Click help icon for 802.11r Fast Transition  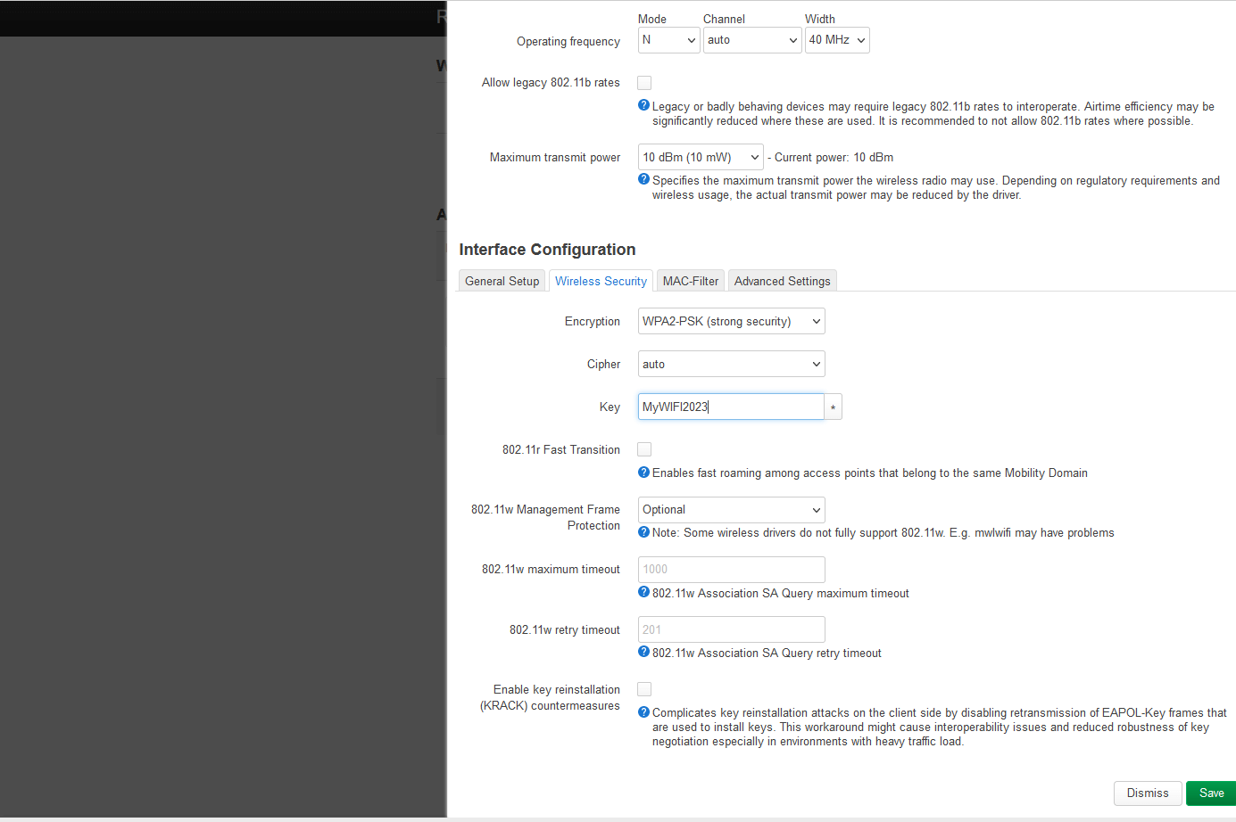pos(643,473)
